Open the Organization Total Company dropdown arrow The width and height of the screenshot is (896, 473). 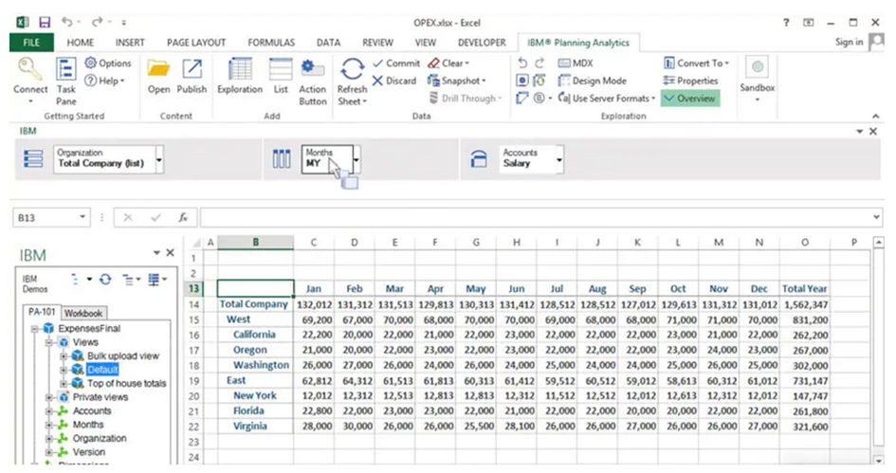point(159,159)
